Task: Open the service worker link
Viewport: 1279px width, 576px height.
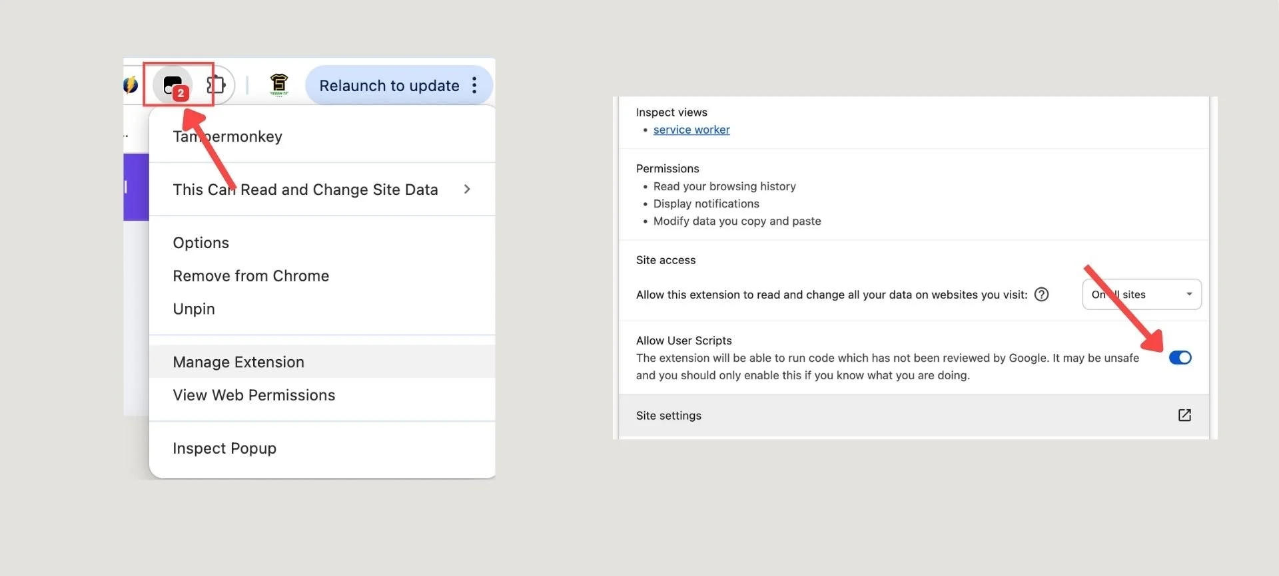Action: point(691,130)
